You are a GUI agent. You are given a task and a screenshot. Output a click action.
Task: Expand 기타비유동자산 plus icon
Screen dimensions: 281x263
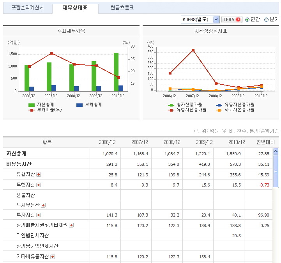pyautogui.click(x=53, y=256)
